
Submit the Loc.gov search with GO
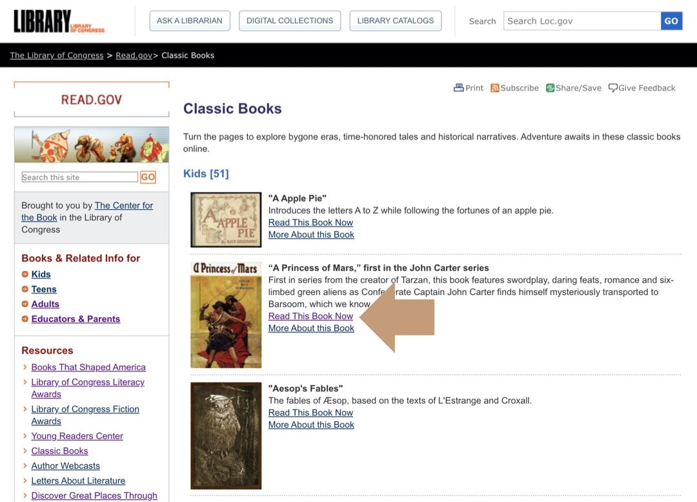(671, 21)
